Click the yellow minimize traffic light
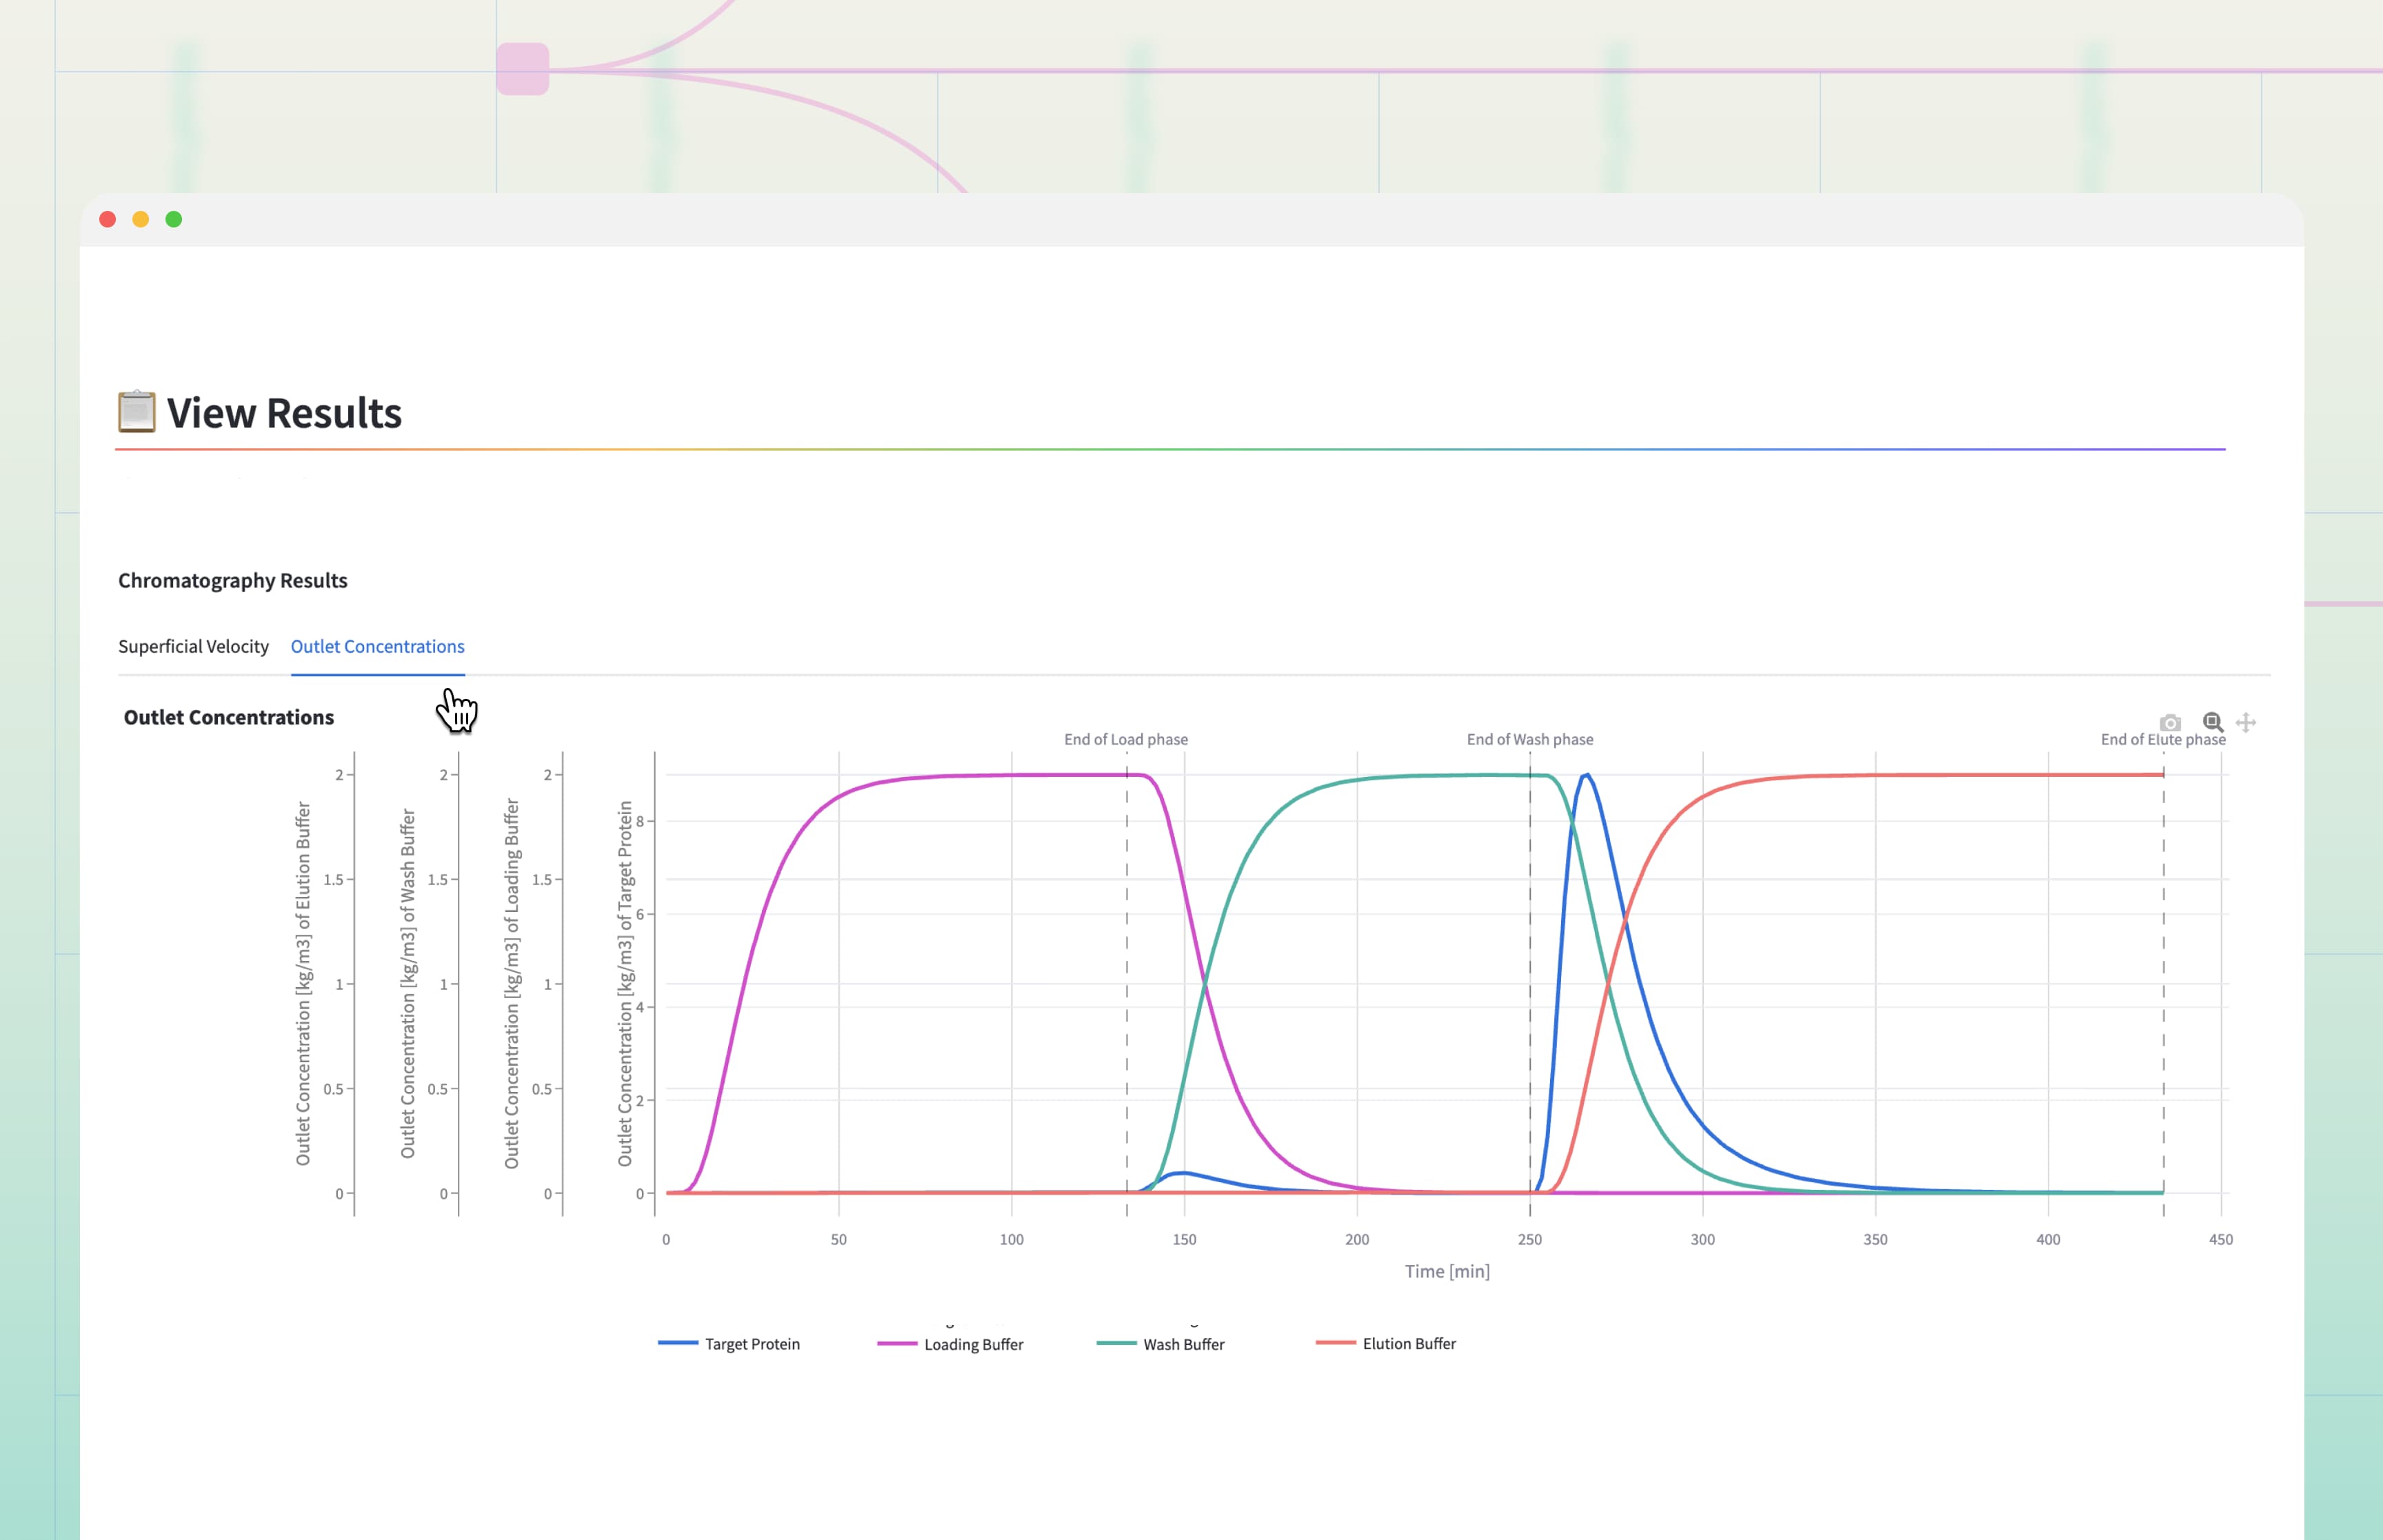 point(140,219)
